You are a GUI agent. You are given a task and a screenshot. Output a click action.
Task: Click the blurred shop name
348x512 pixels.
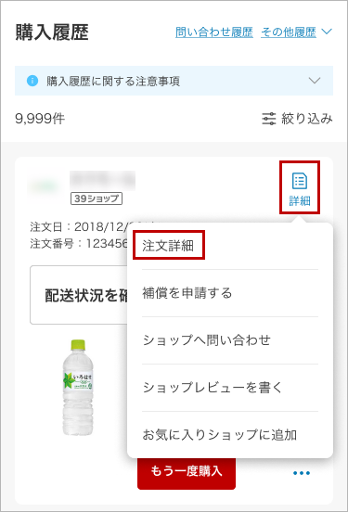click(x=103, y=180)
